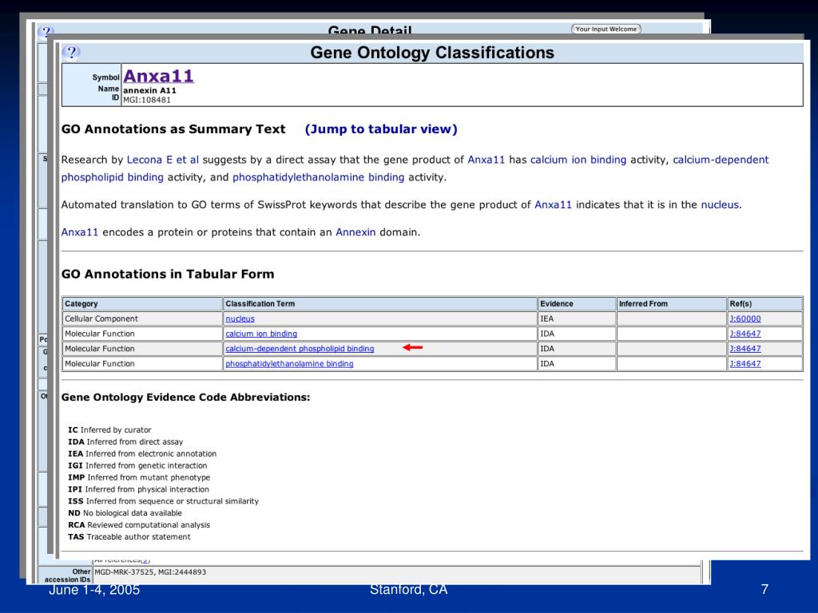
Task: Click the Evidence column header
Action: coord(577,304)
